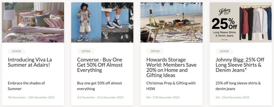Click the OFFER tag on the Johnny Bigg card
Image resolution: width=274 pixels, height=107 pixels.
224,51
